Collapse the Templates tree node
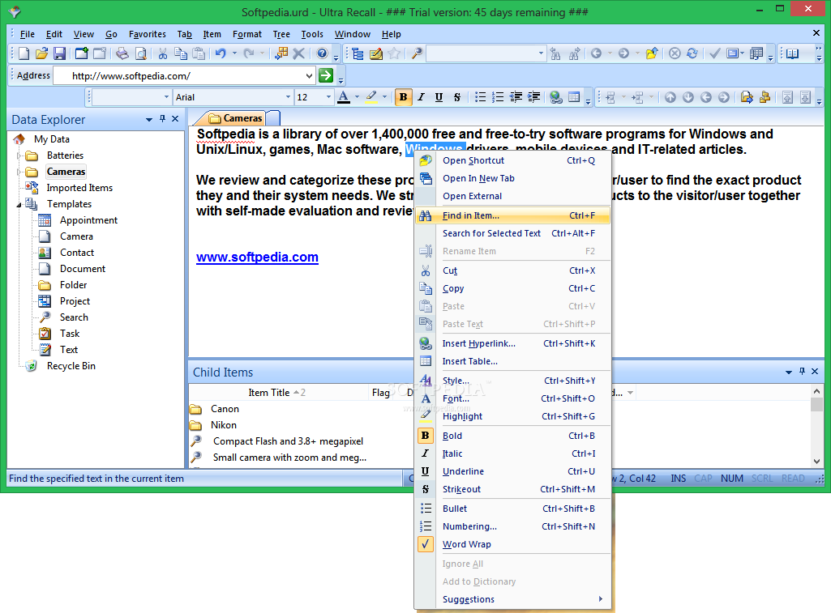 point(19,204)
